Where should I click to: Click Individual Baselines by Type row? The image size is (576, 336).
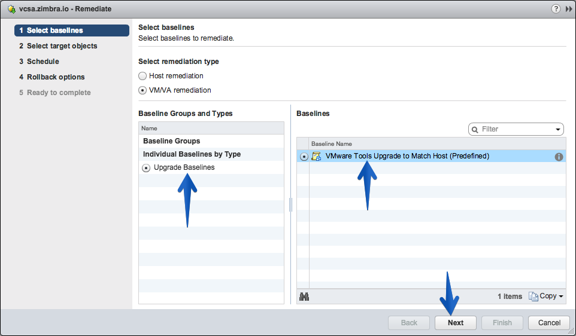211,154
